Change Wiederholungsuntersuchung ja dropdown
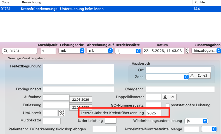This screenshot has height=134, width=221. click(196, 121)
